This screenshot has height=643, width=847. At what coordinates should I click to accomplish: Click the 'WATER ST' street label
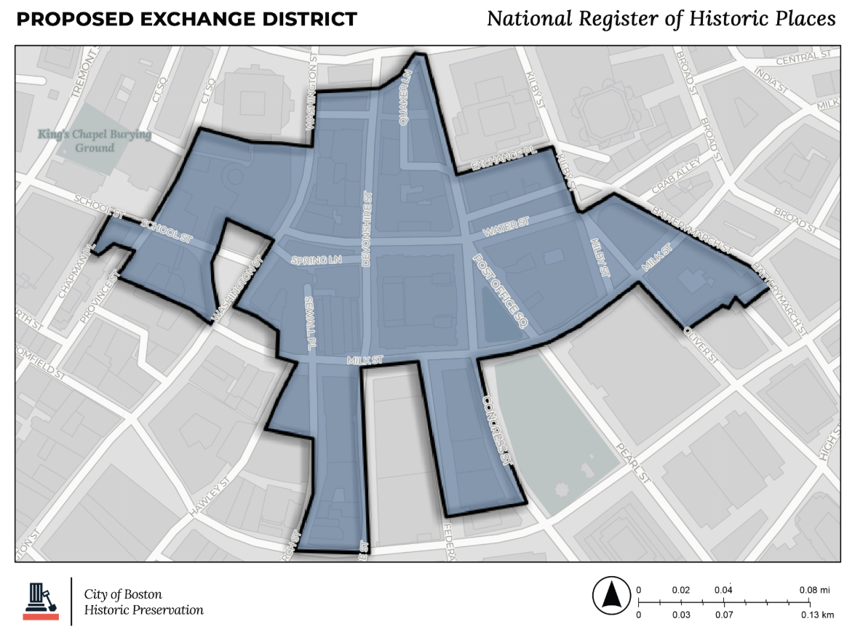click(x=506, y=227)
